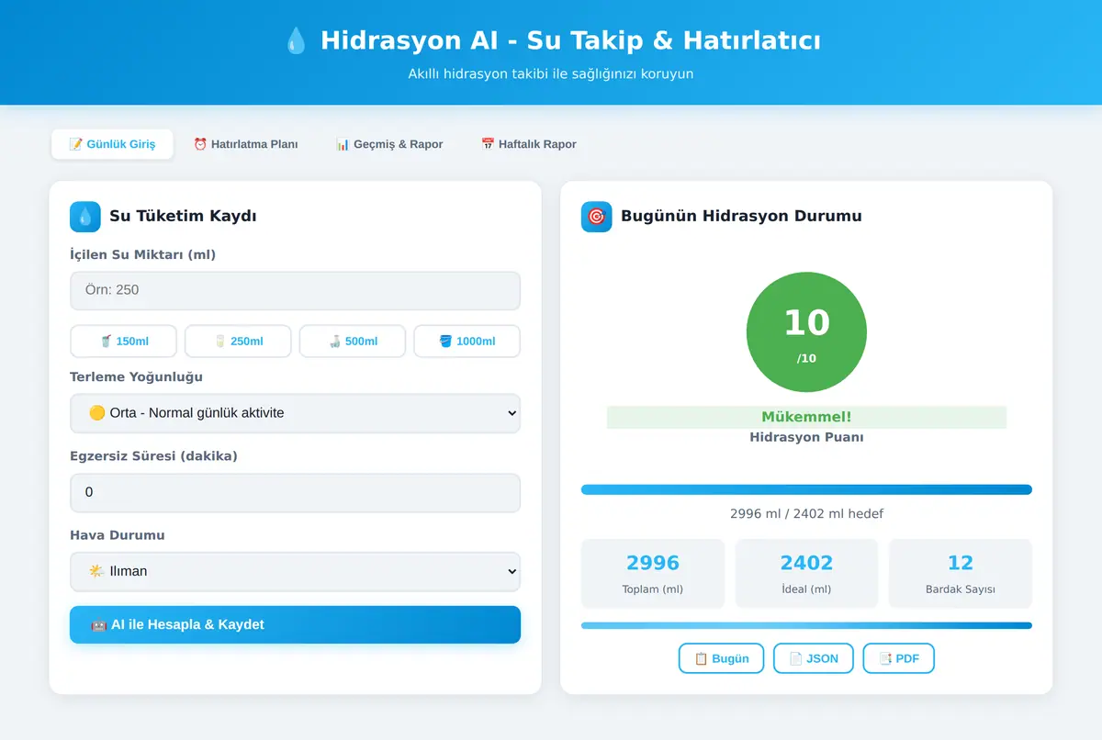Click the Egzersiz Süresi minutes field

(295, 492)
